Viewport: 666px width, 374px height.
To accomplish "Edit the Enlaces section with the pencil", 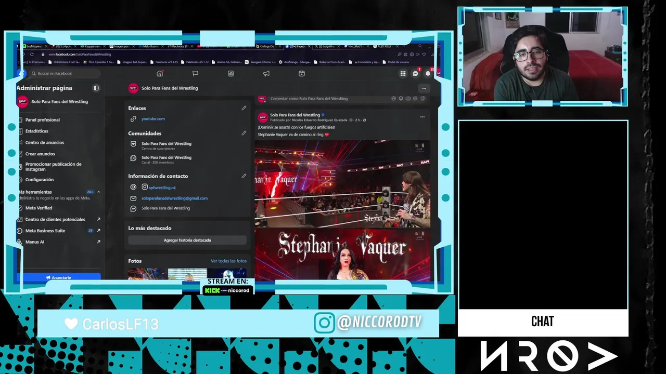I will coord(244,108).
